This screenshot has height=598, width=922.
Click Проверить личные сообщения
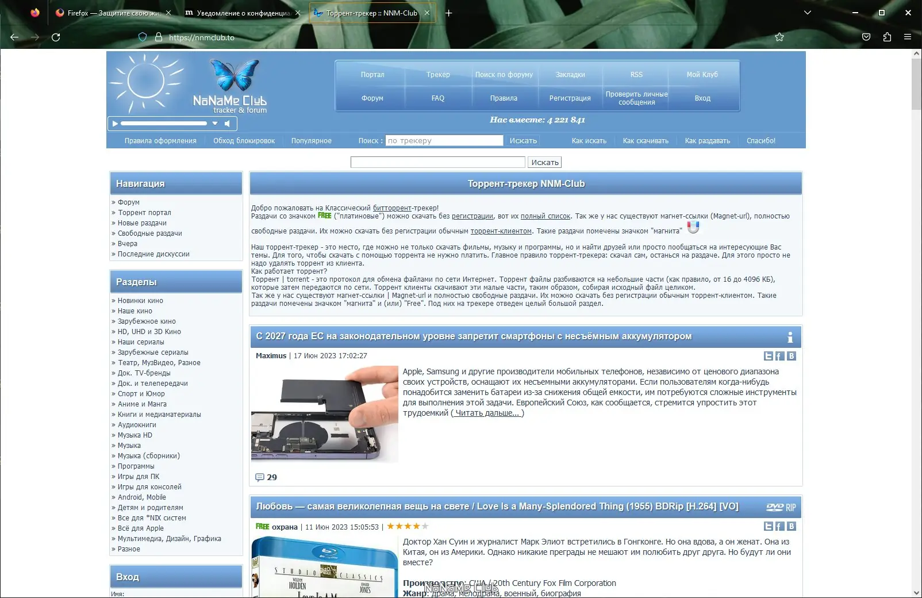click(636, 98)
